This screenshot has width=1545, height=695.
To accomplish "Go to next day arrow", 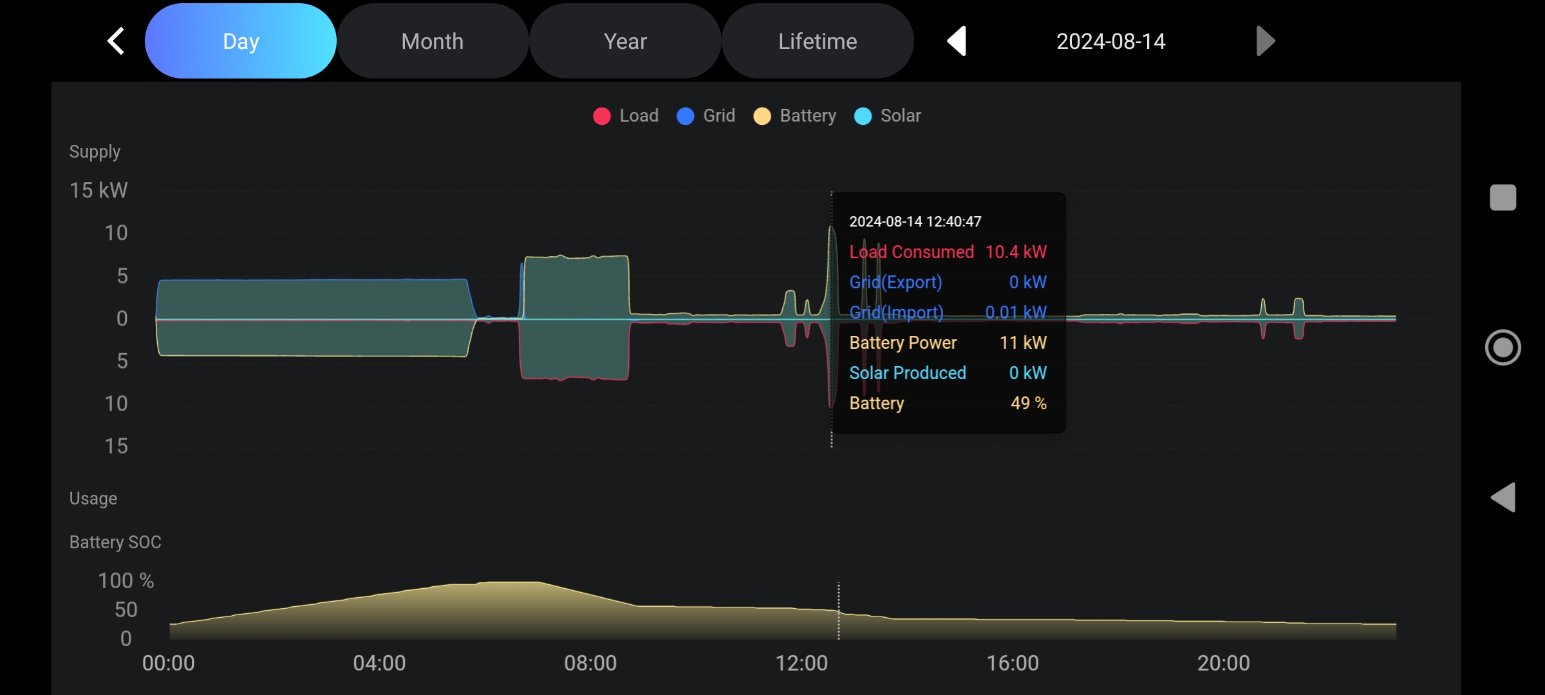I will (1265, 41).
